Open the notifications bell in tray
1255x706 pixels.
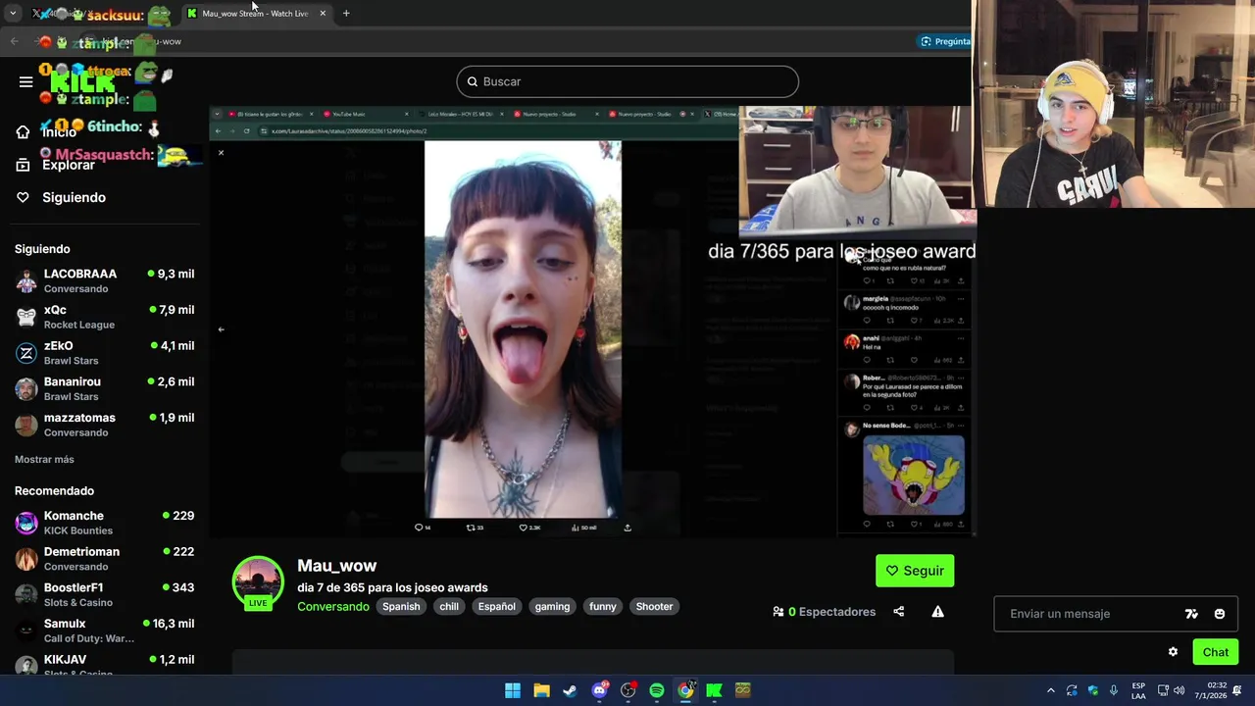(1237, 690)
